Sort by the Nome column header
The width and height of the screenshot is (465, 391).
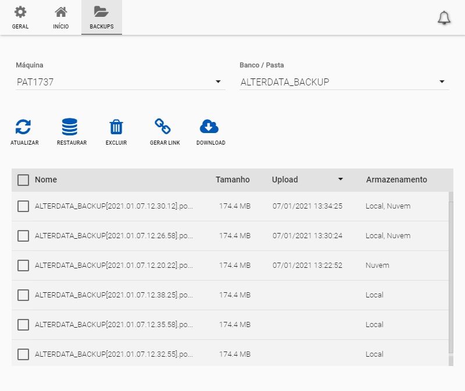pos(46,180)
